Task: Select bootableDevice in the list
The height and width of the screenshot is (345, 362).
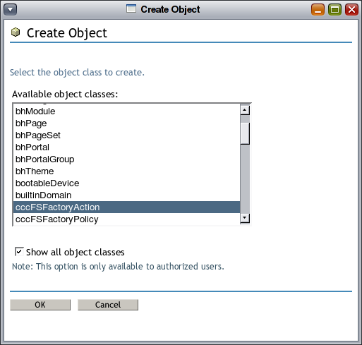Action: pyautogui.click(x=126, y=183)
